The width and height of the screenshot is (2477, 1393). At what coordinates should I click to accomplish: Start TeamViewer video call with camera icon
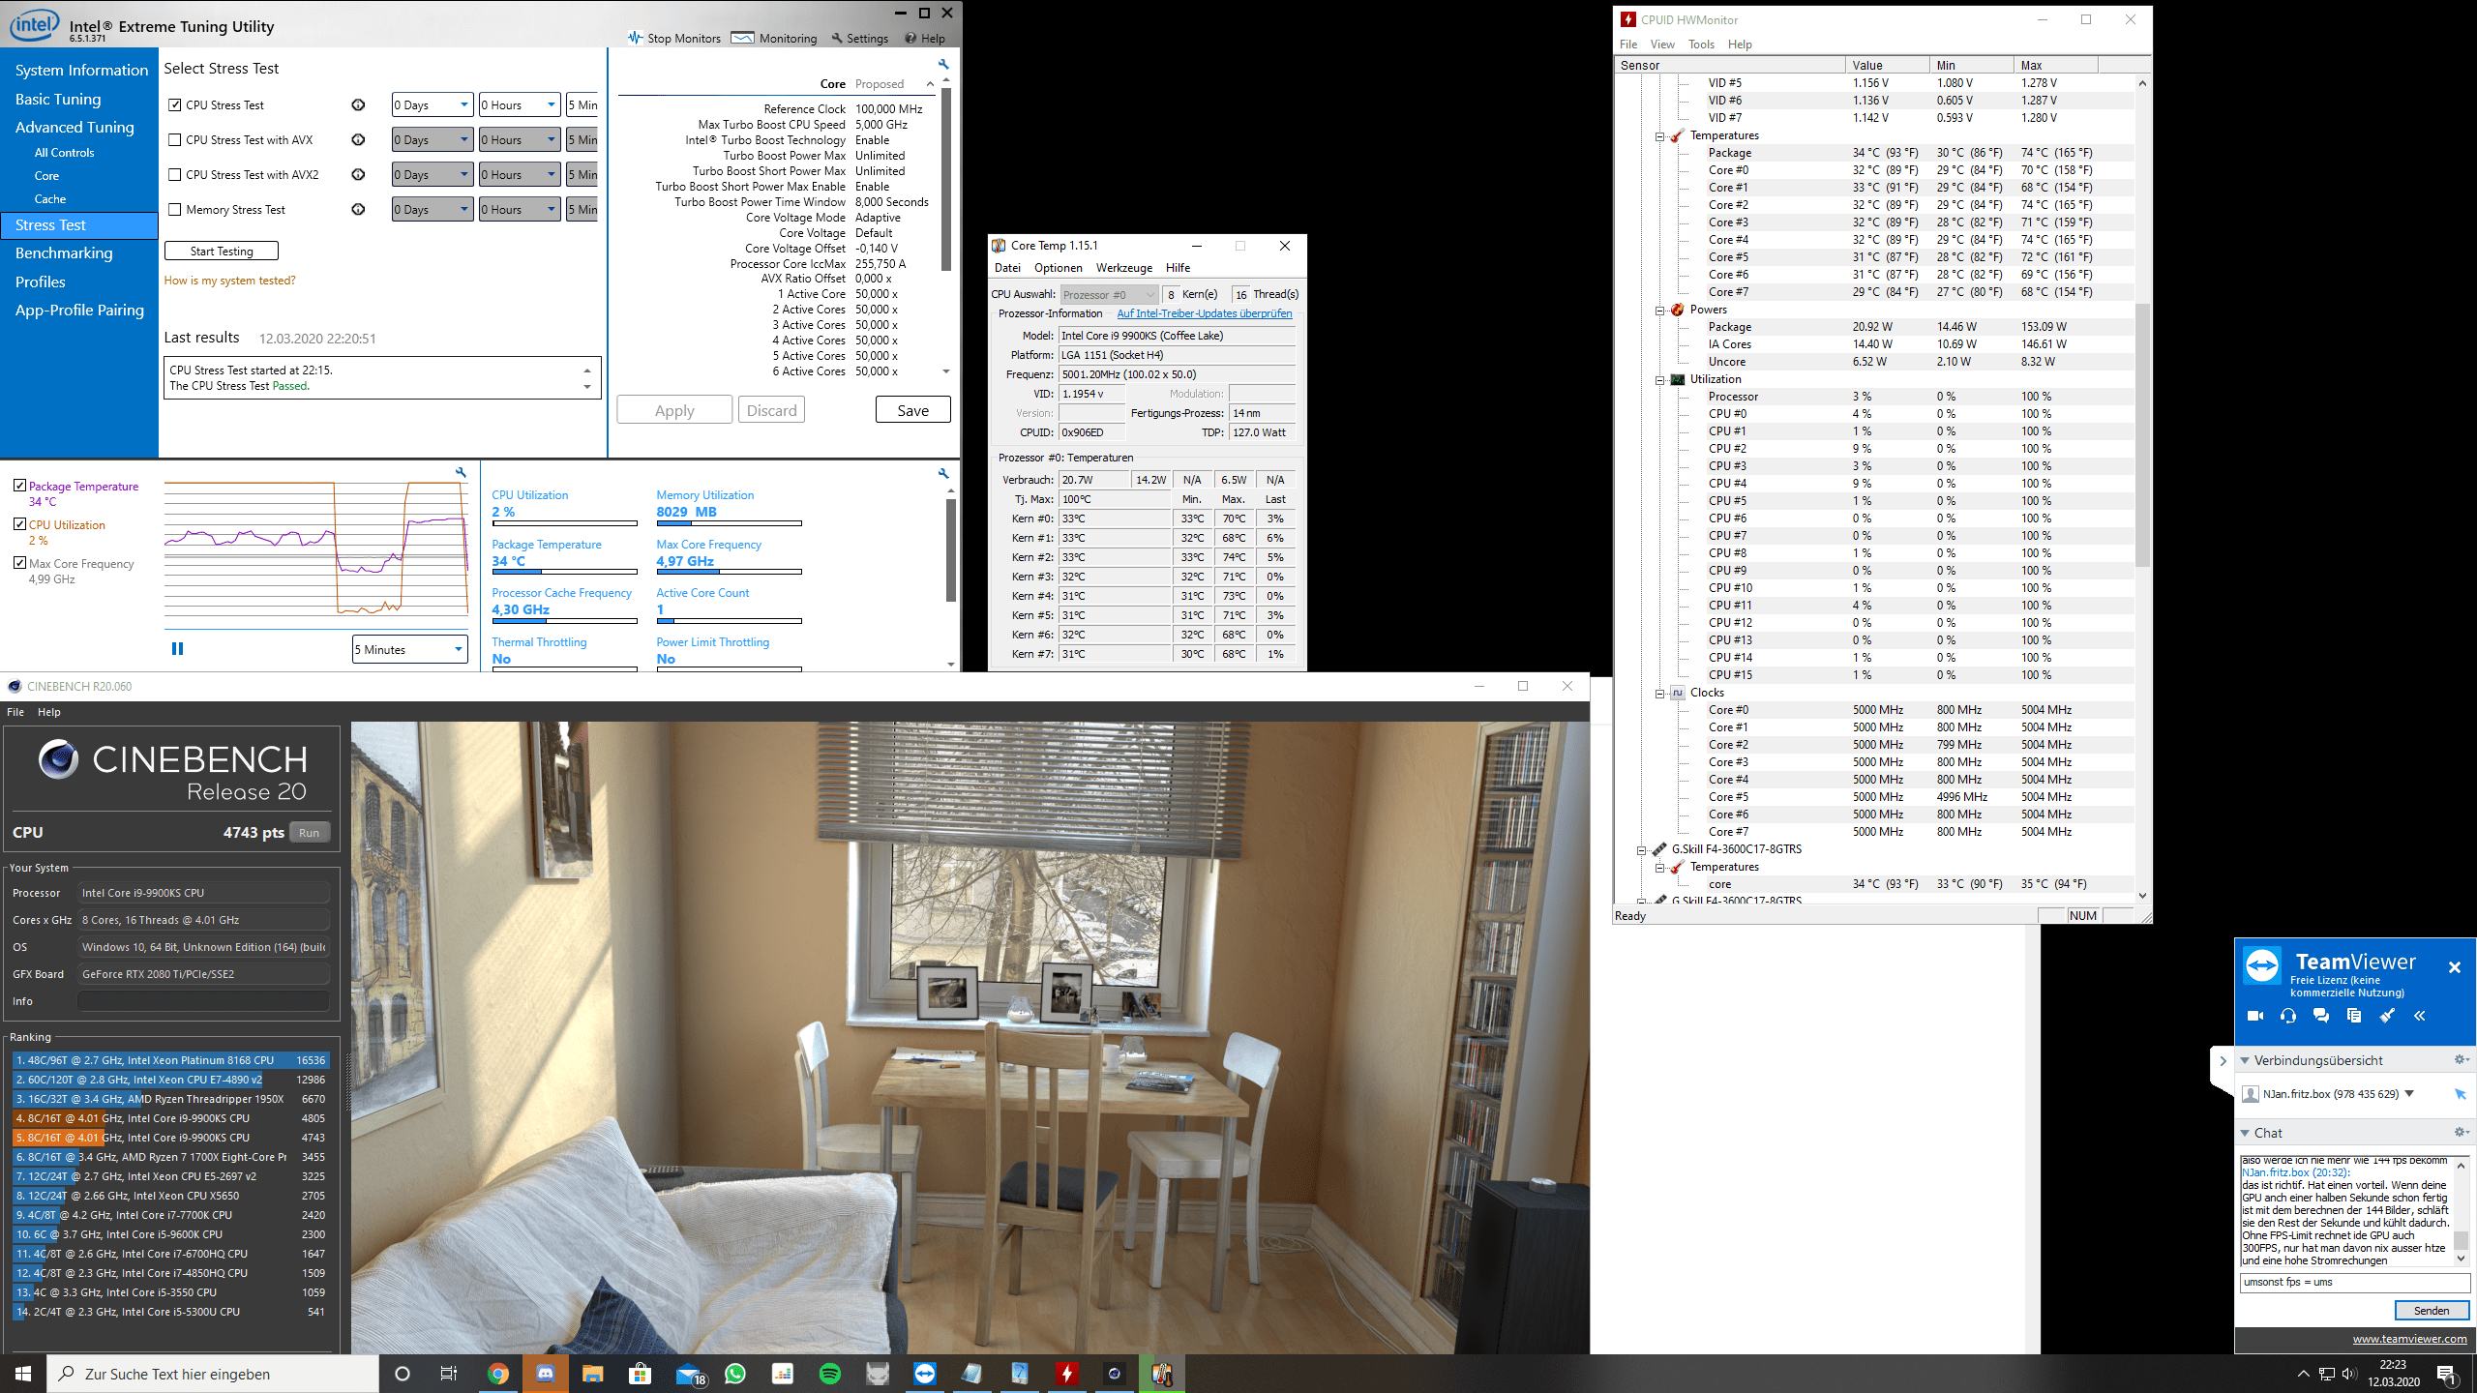(x=2255, y=1016)
